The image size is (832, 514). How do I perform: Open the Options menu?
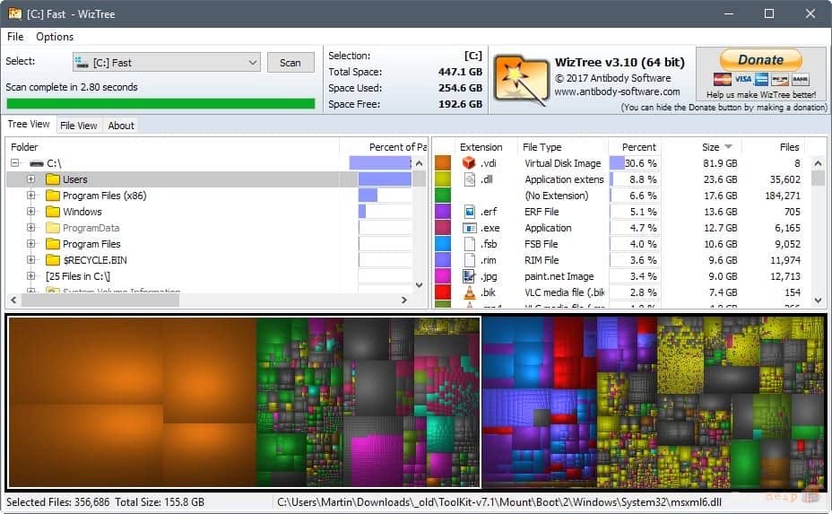[x=55, y=37]
